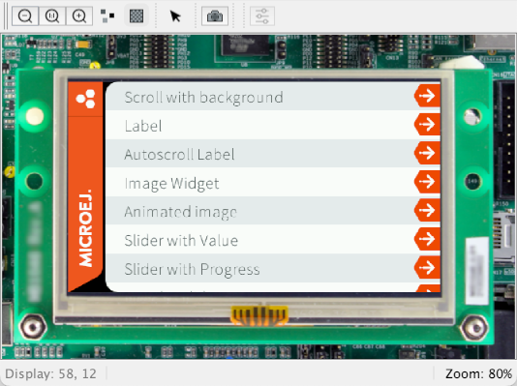The width and height of the screenshot is (517, 386).
Task: Click the vertical MICROEJ. banner text
Action: pos(86,228)
